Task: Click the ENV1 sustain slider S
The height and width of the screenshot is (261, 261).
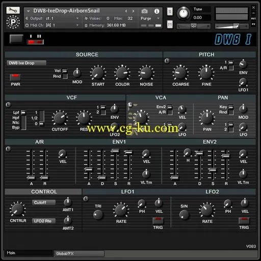Action: pos(115,165)
